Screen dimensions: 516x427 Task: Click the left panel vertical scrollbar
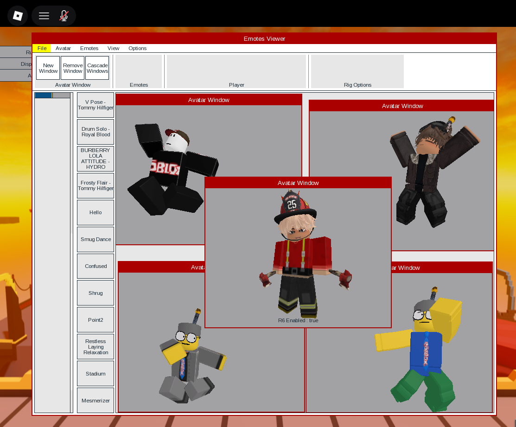[x=72, y=253]
